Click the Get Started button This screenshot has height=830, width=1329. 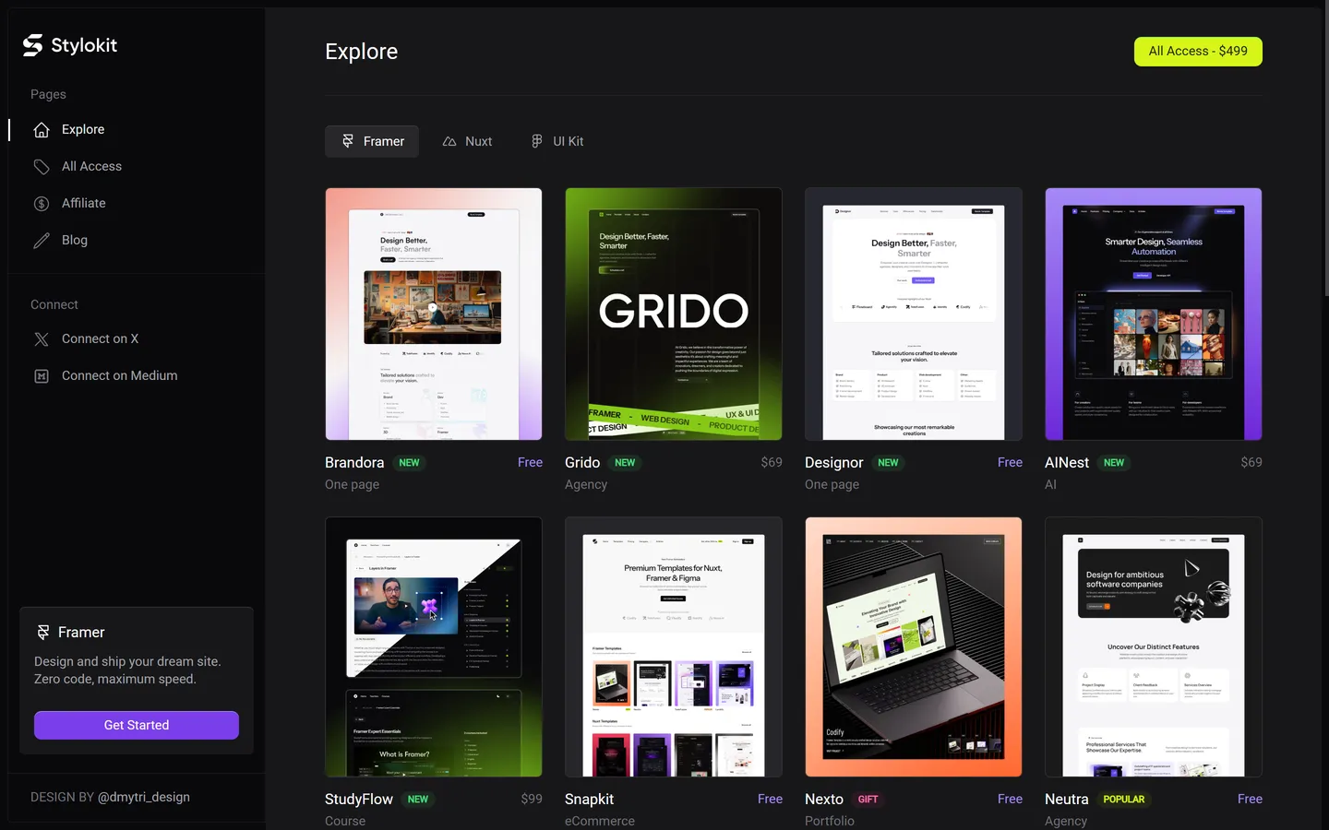click(137, 725)
